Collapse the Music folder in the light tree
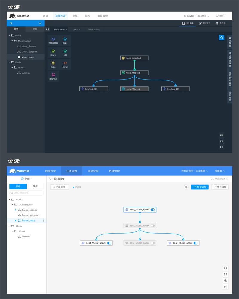Screen dimensions: 239x299 [9, 199]
